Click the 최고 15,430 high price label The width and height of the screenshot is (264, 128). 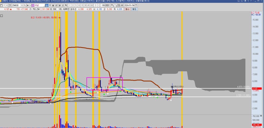[44, 17]
